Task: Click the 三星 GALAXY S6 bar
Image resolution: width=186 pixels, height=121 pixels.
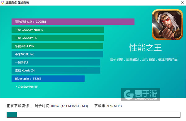Action: [58, 38]
